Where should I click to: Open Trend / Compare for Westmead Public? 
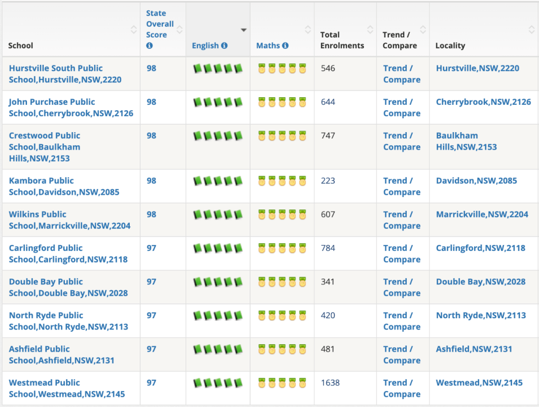tap(402, 388)
